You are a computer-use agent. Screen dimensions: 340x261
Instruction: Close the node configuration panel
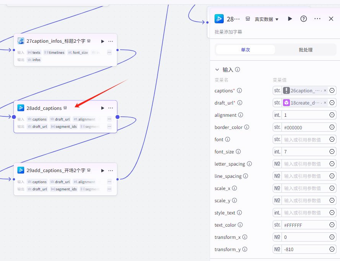(x=331, y=19)
